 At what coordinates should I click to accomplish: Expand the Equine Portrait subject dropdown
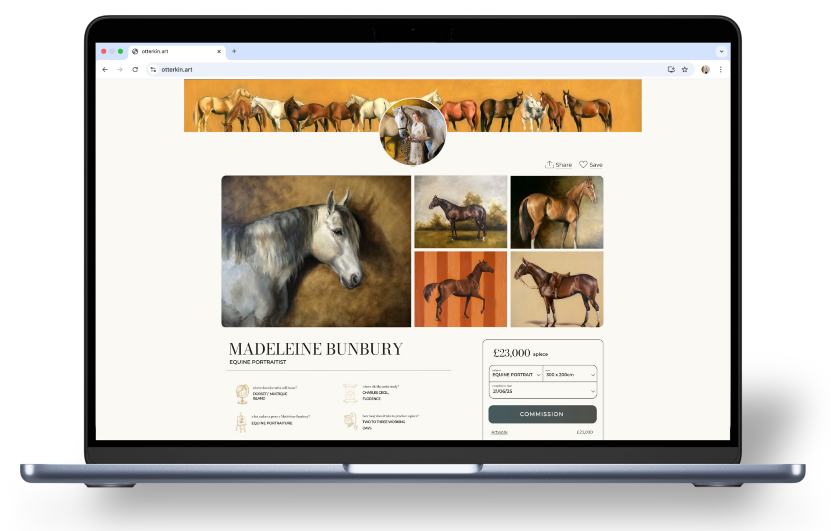point(516,374)
